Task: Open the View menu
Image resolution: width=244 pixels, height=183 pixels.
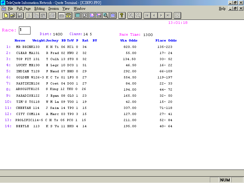Action: (x=66, y=9)
